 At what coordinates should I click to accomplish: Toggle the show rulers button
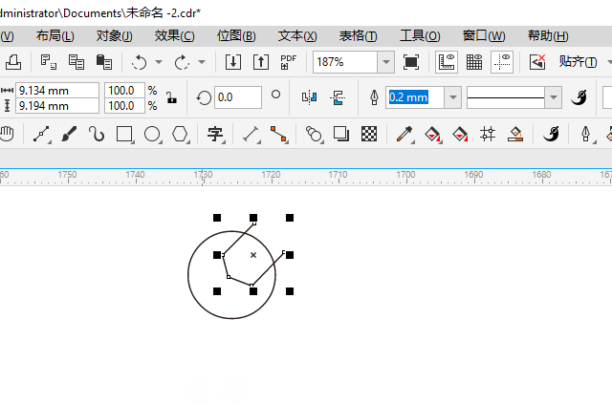pos(447,62)
